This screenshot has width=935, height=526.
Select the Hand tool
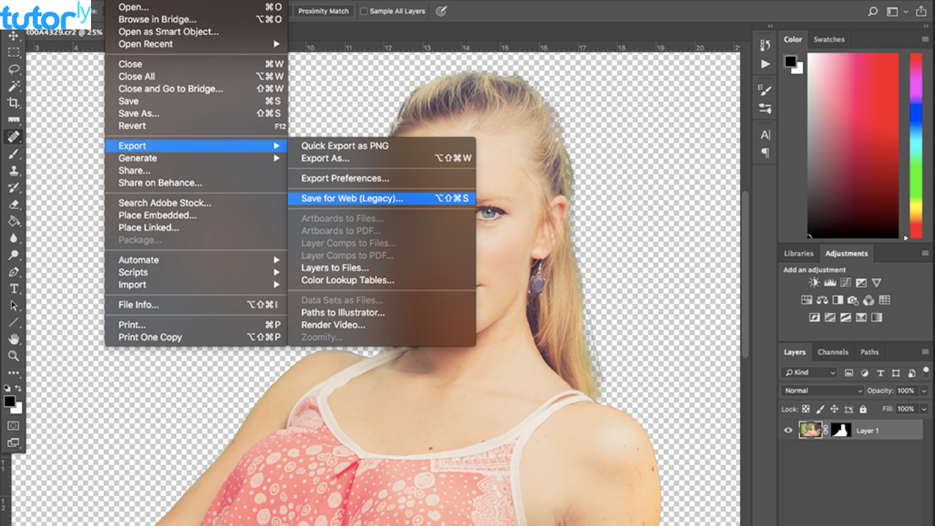click(x=13, y=340)
